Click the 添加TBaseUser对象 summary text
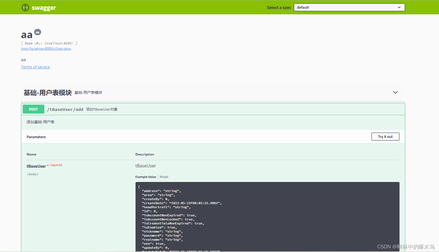 coord(102,110)
